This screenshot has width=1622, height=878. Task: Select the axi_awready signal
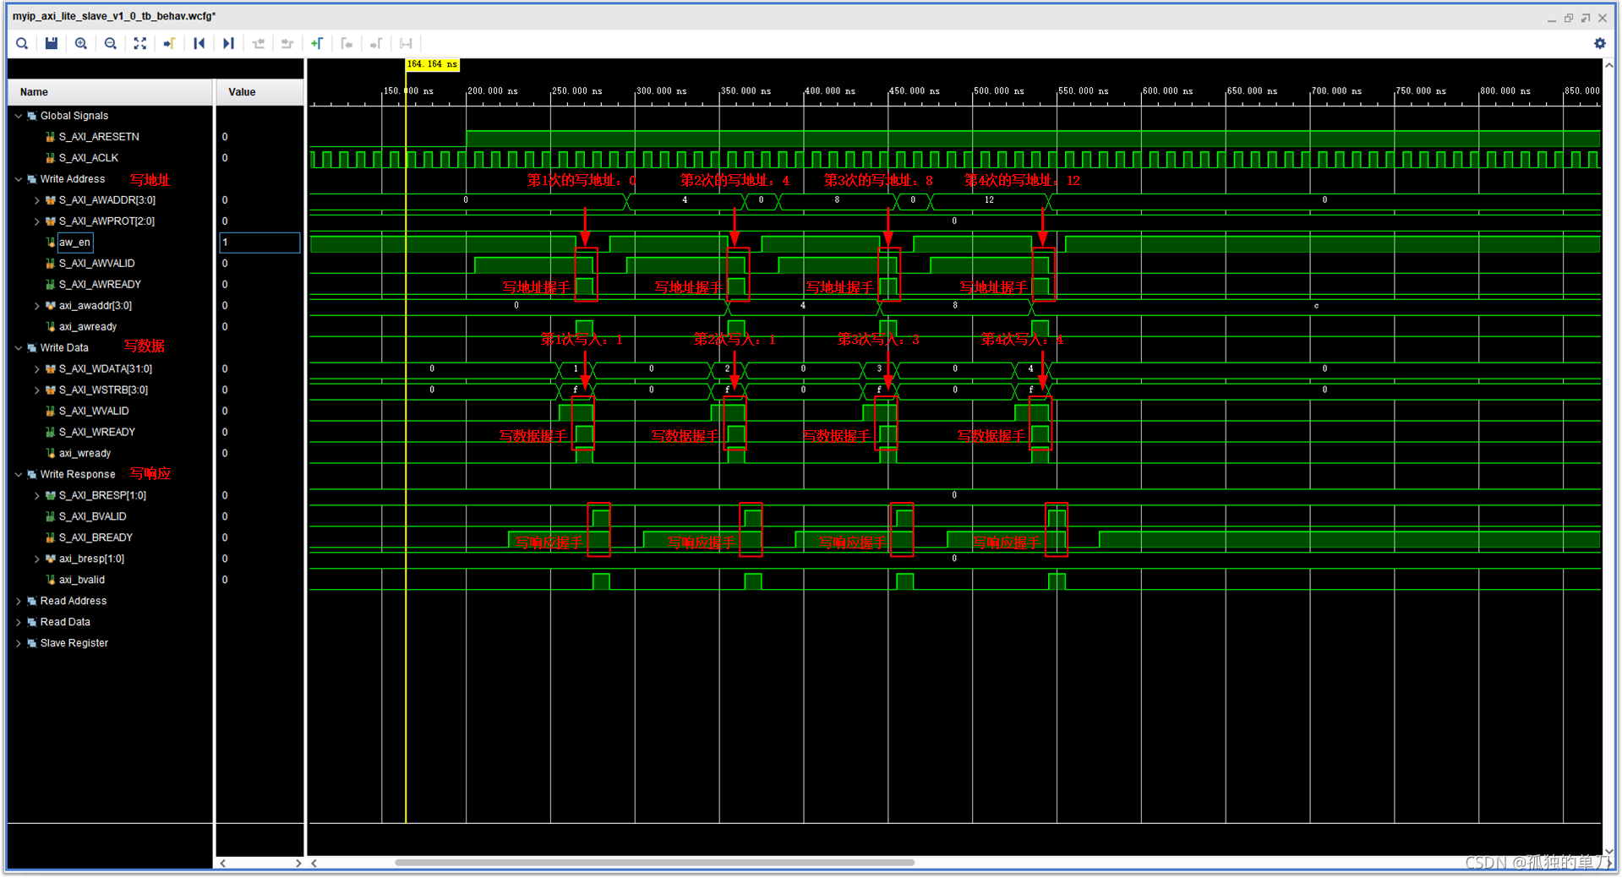point(88,327)
